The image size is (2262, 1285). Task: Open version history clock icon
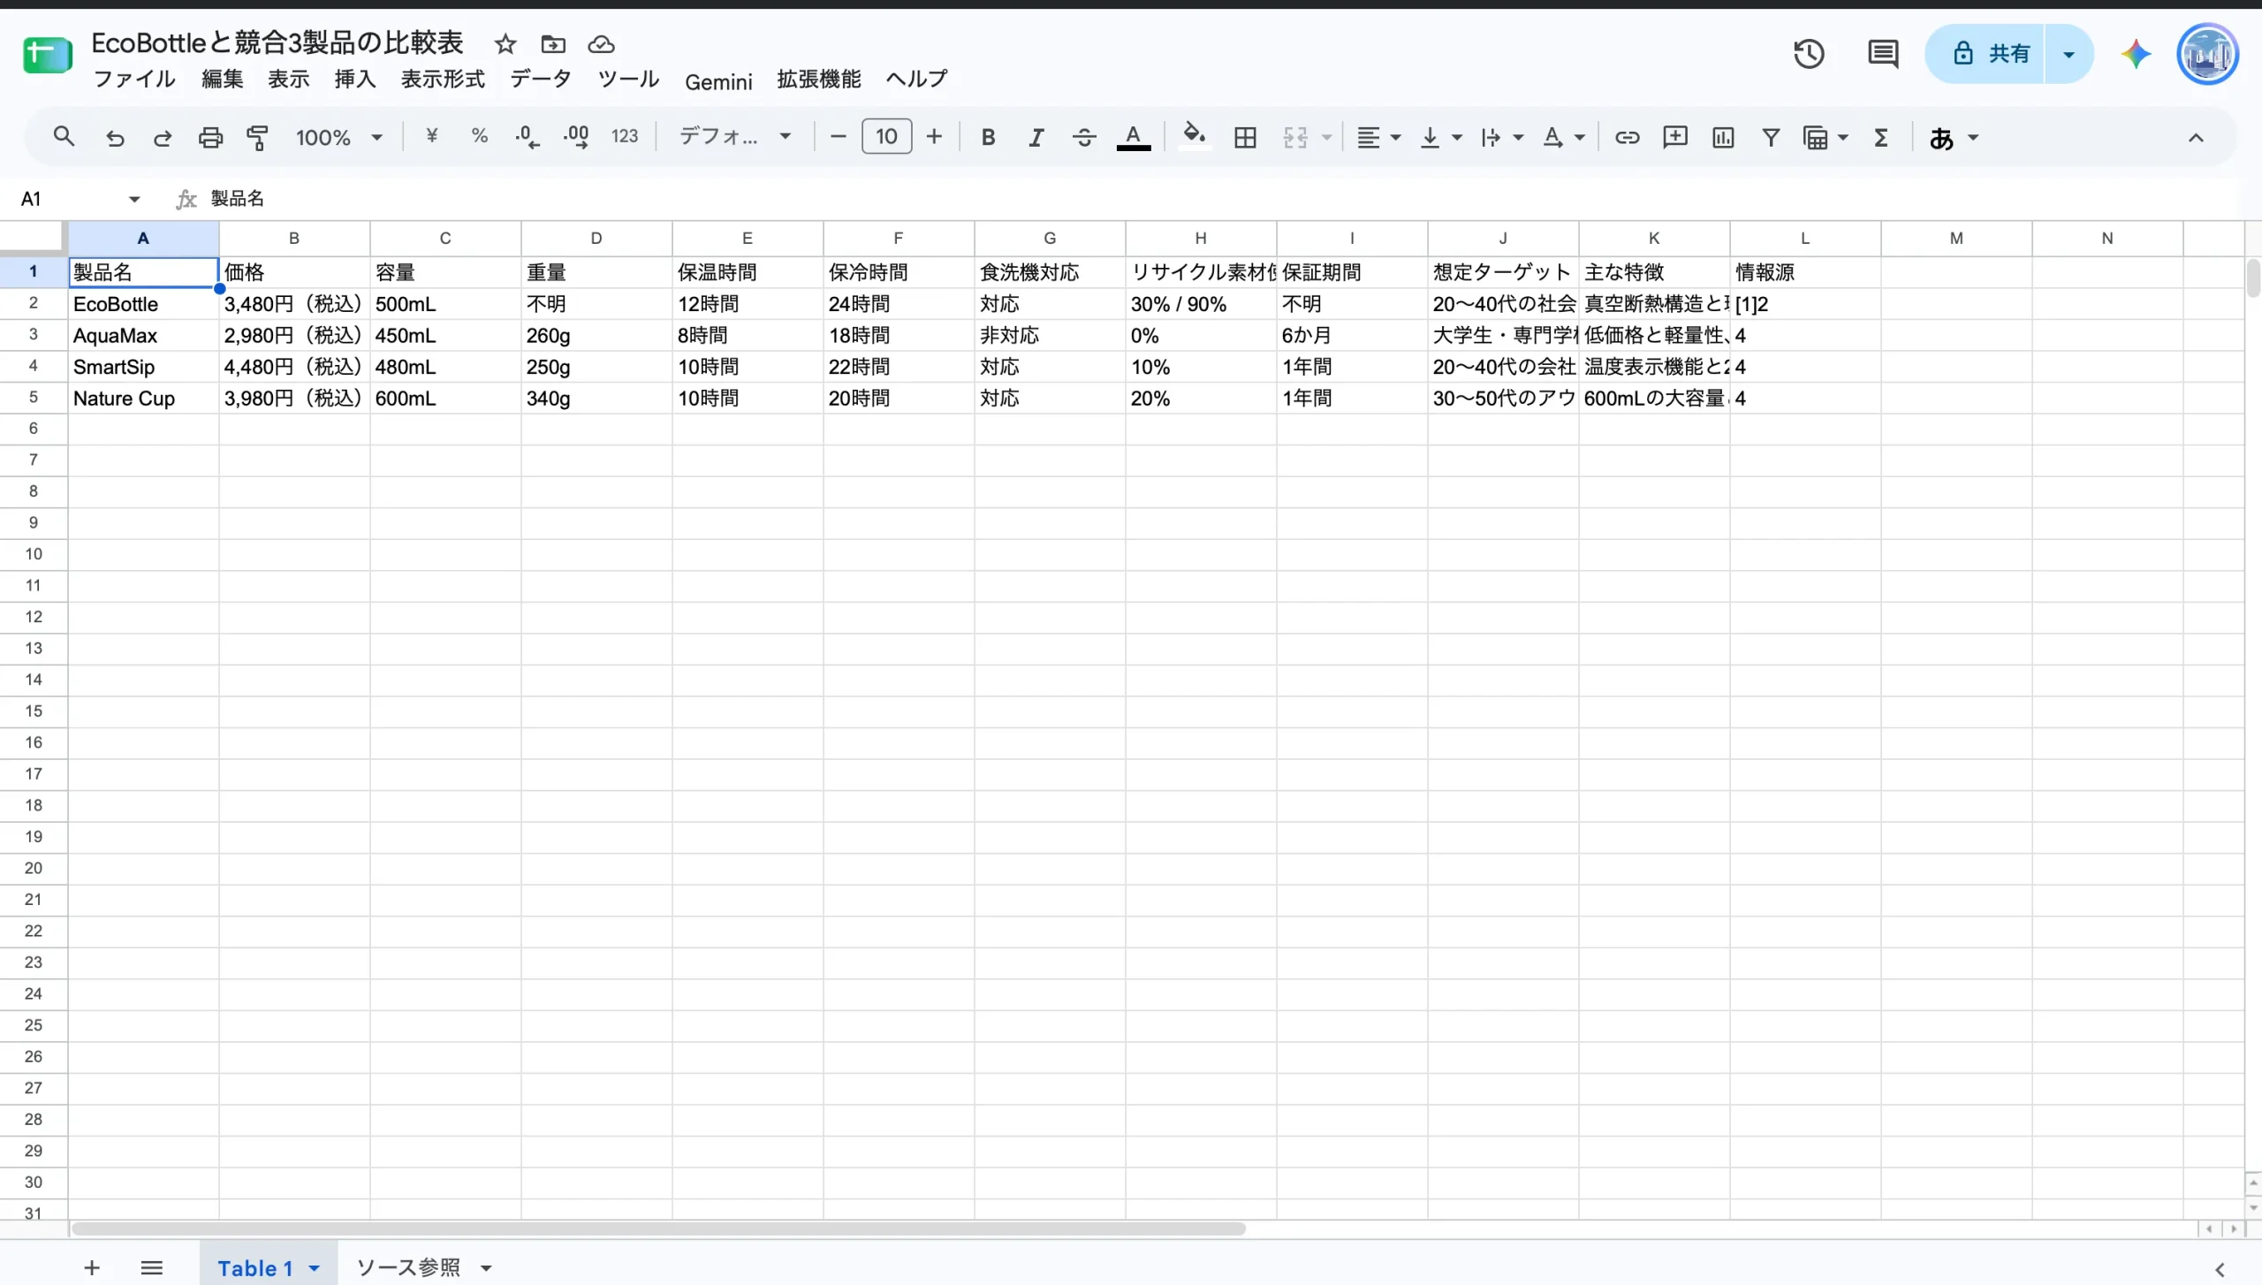point(1809,54)
